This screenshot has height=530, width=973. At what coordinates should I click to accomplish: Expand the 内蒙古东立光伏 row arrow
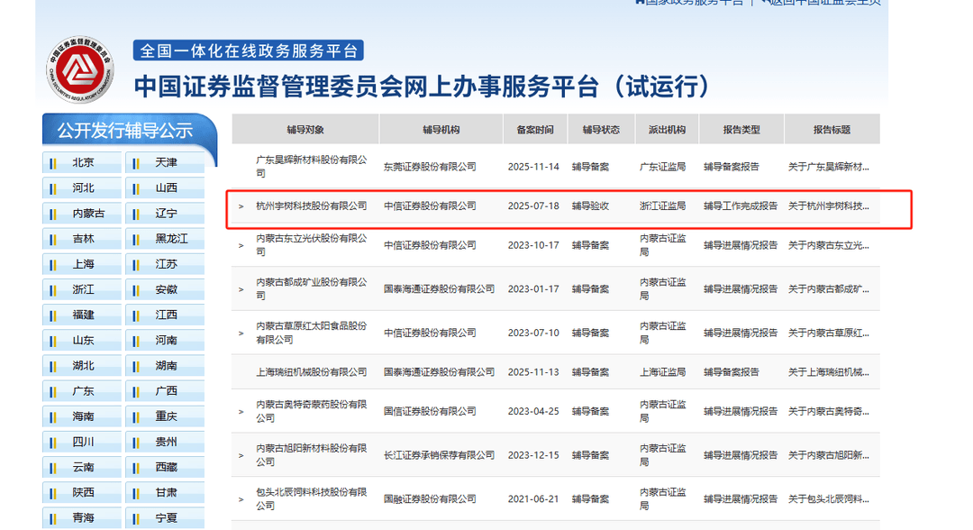(241, 246)
